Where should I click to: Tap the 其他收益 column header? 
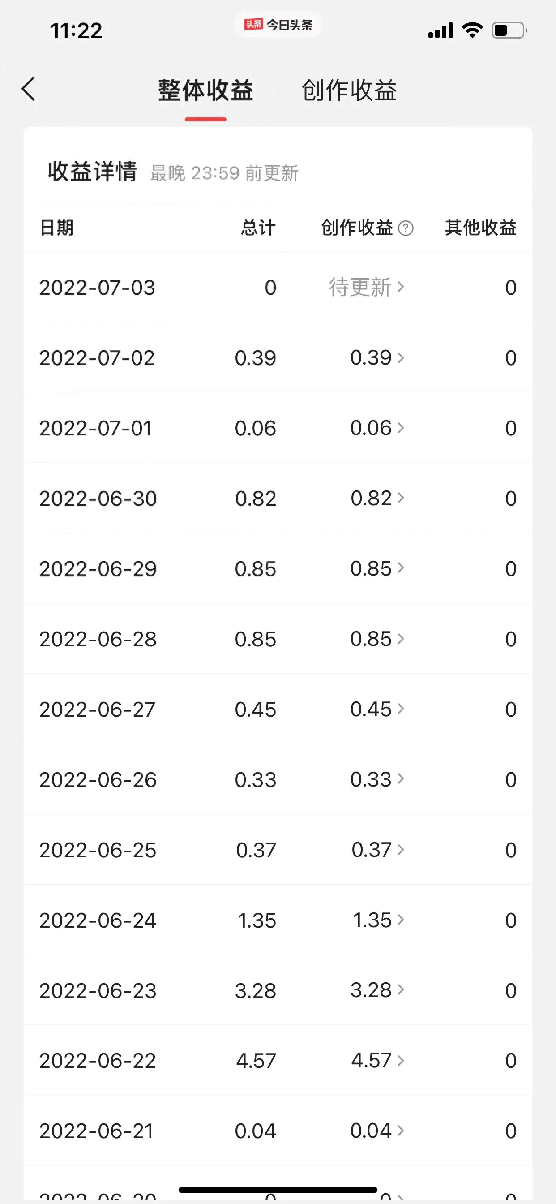[x=481, y=228]
